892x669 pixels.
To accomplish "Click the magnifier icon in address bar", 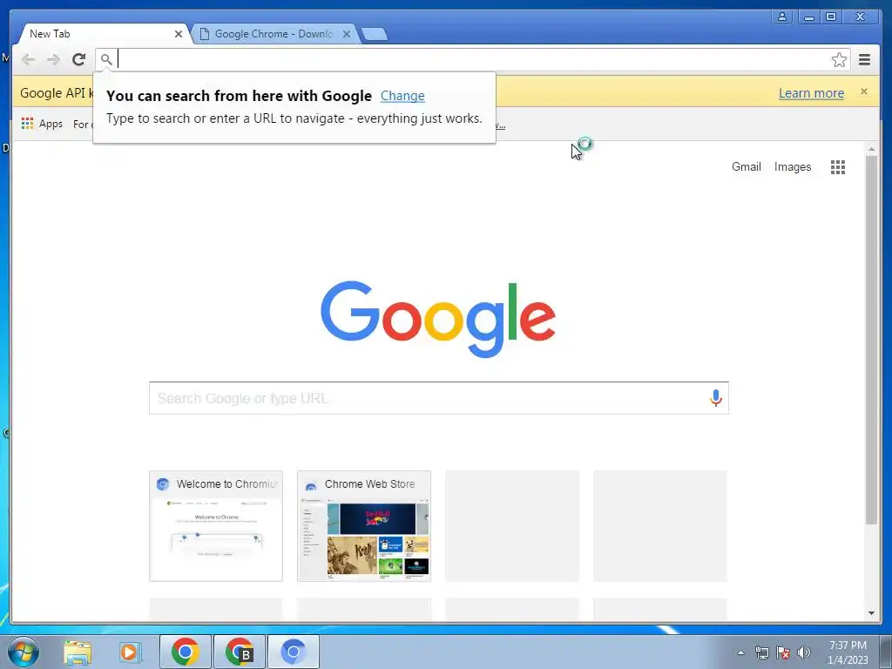I will (x=106, y=59).
